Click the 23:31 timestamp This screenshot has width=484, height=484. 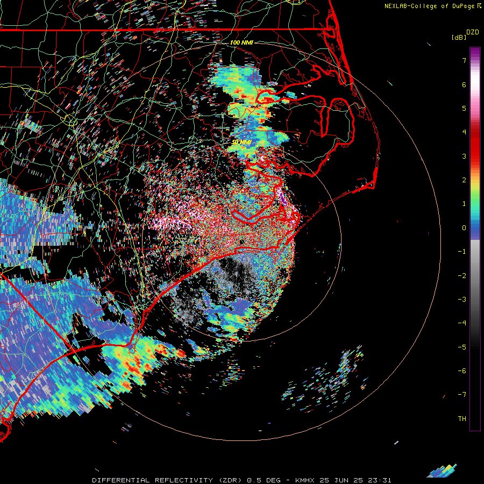(x=379, y=480)
